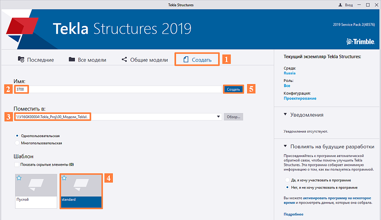Click the folder icon of Все модели
Image resolution: width=381 pixels, height=220 pixels.
(x=72, y=59)
